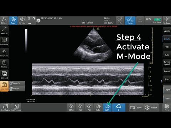Click the AO: 100% readout
The height and width of the screenshot is (128, 171).
[x=108, y=23]
